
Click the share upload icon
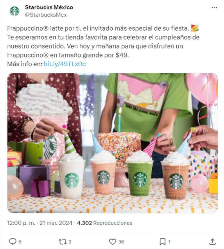click(212, 242)
